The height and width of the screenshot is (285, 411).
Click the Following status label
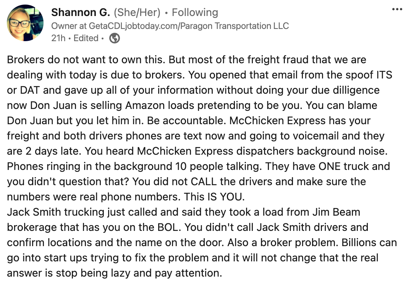(x=195, y=13)
